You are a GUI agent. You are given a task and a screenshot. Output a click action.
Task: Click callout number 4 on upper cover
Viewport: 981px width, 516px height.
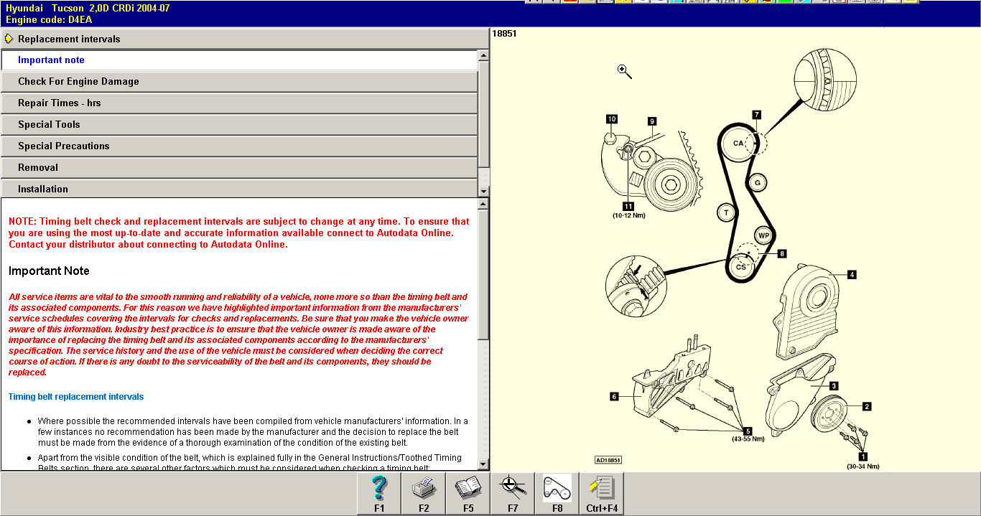tap(852, 274)
